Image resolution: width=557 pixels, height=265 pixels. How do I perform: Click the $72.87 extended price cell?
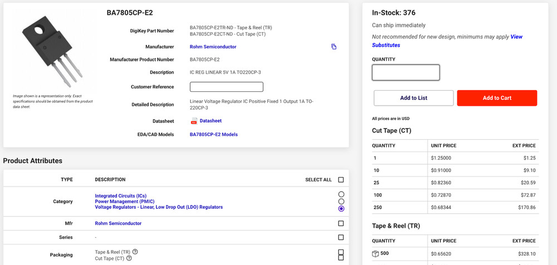(528, 195)
